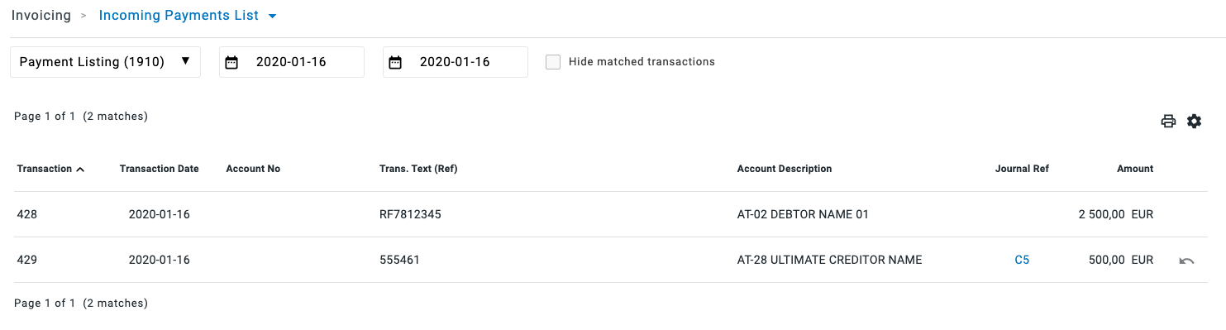Expand Incoming Payments List title dropdown arrow

(273, 16)
